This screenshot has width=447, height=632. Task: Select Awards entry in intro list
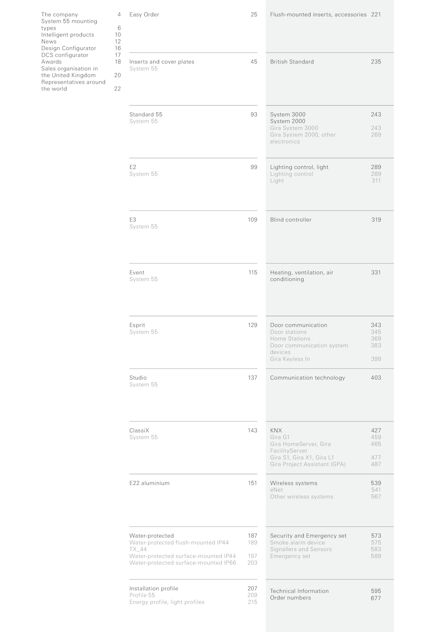click(x=51, y=62)
